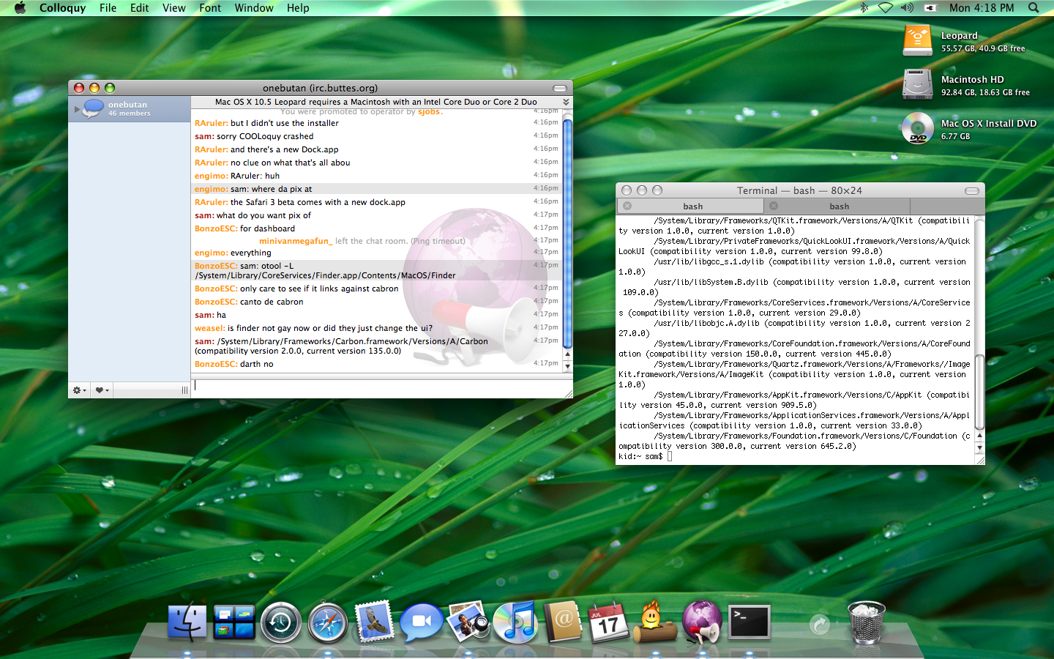This screenshot has height=659, width=1054.
Task: Click message "canto de cabron"
Action: (x=272, y=302)
